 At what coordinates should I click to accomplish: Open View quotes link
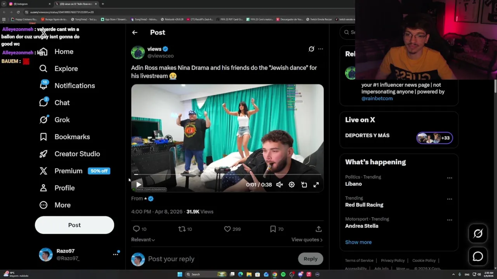pyautogui.click(x=307, y=239)
